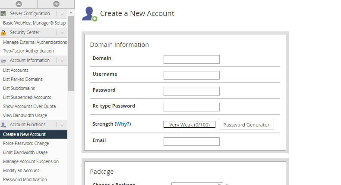Collapse the Server Configuration section chevron
This screenshot has height=185, width=341.
tap(62, 13)
